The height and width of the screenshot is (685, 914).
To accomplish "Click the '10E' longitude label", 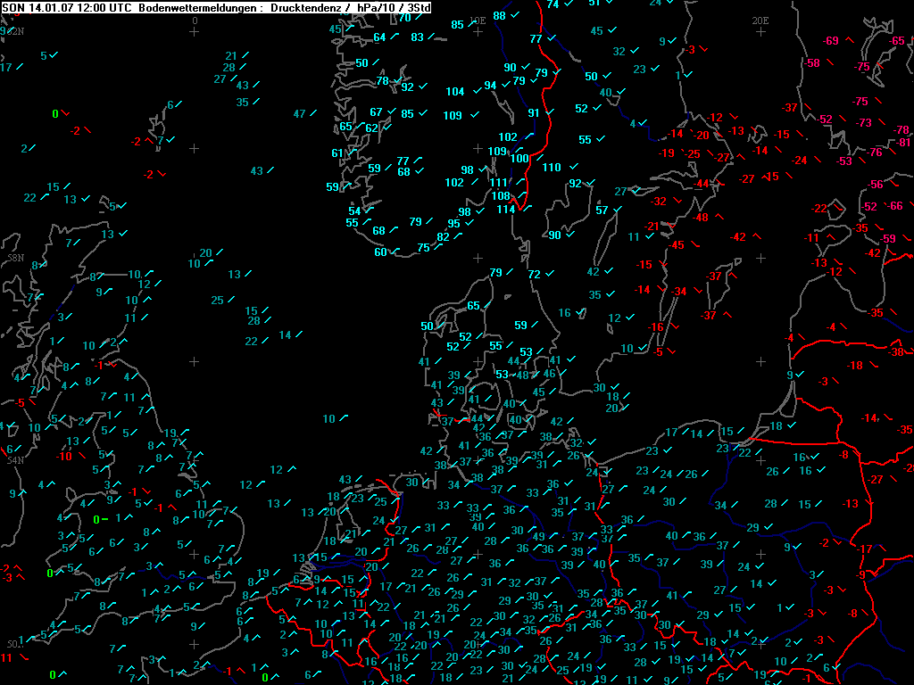I will click(478, 20).
